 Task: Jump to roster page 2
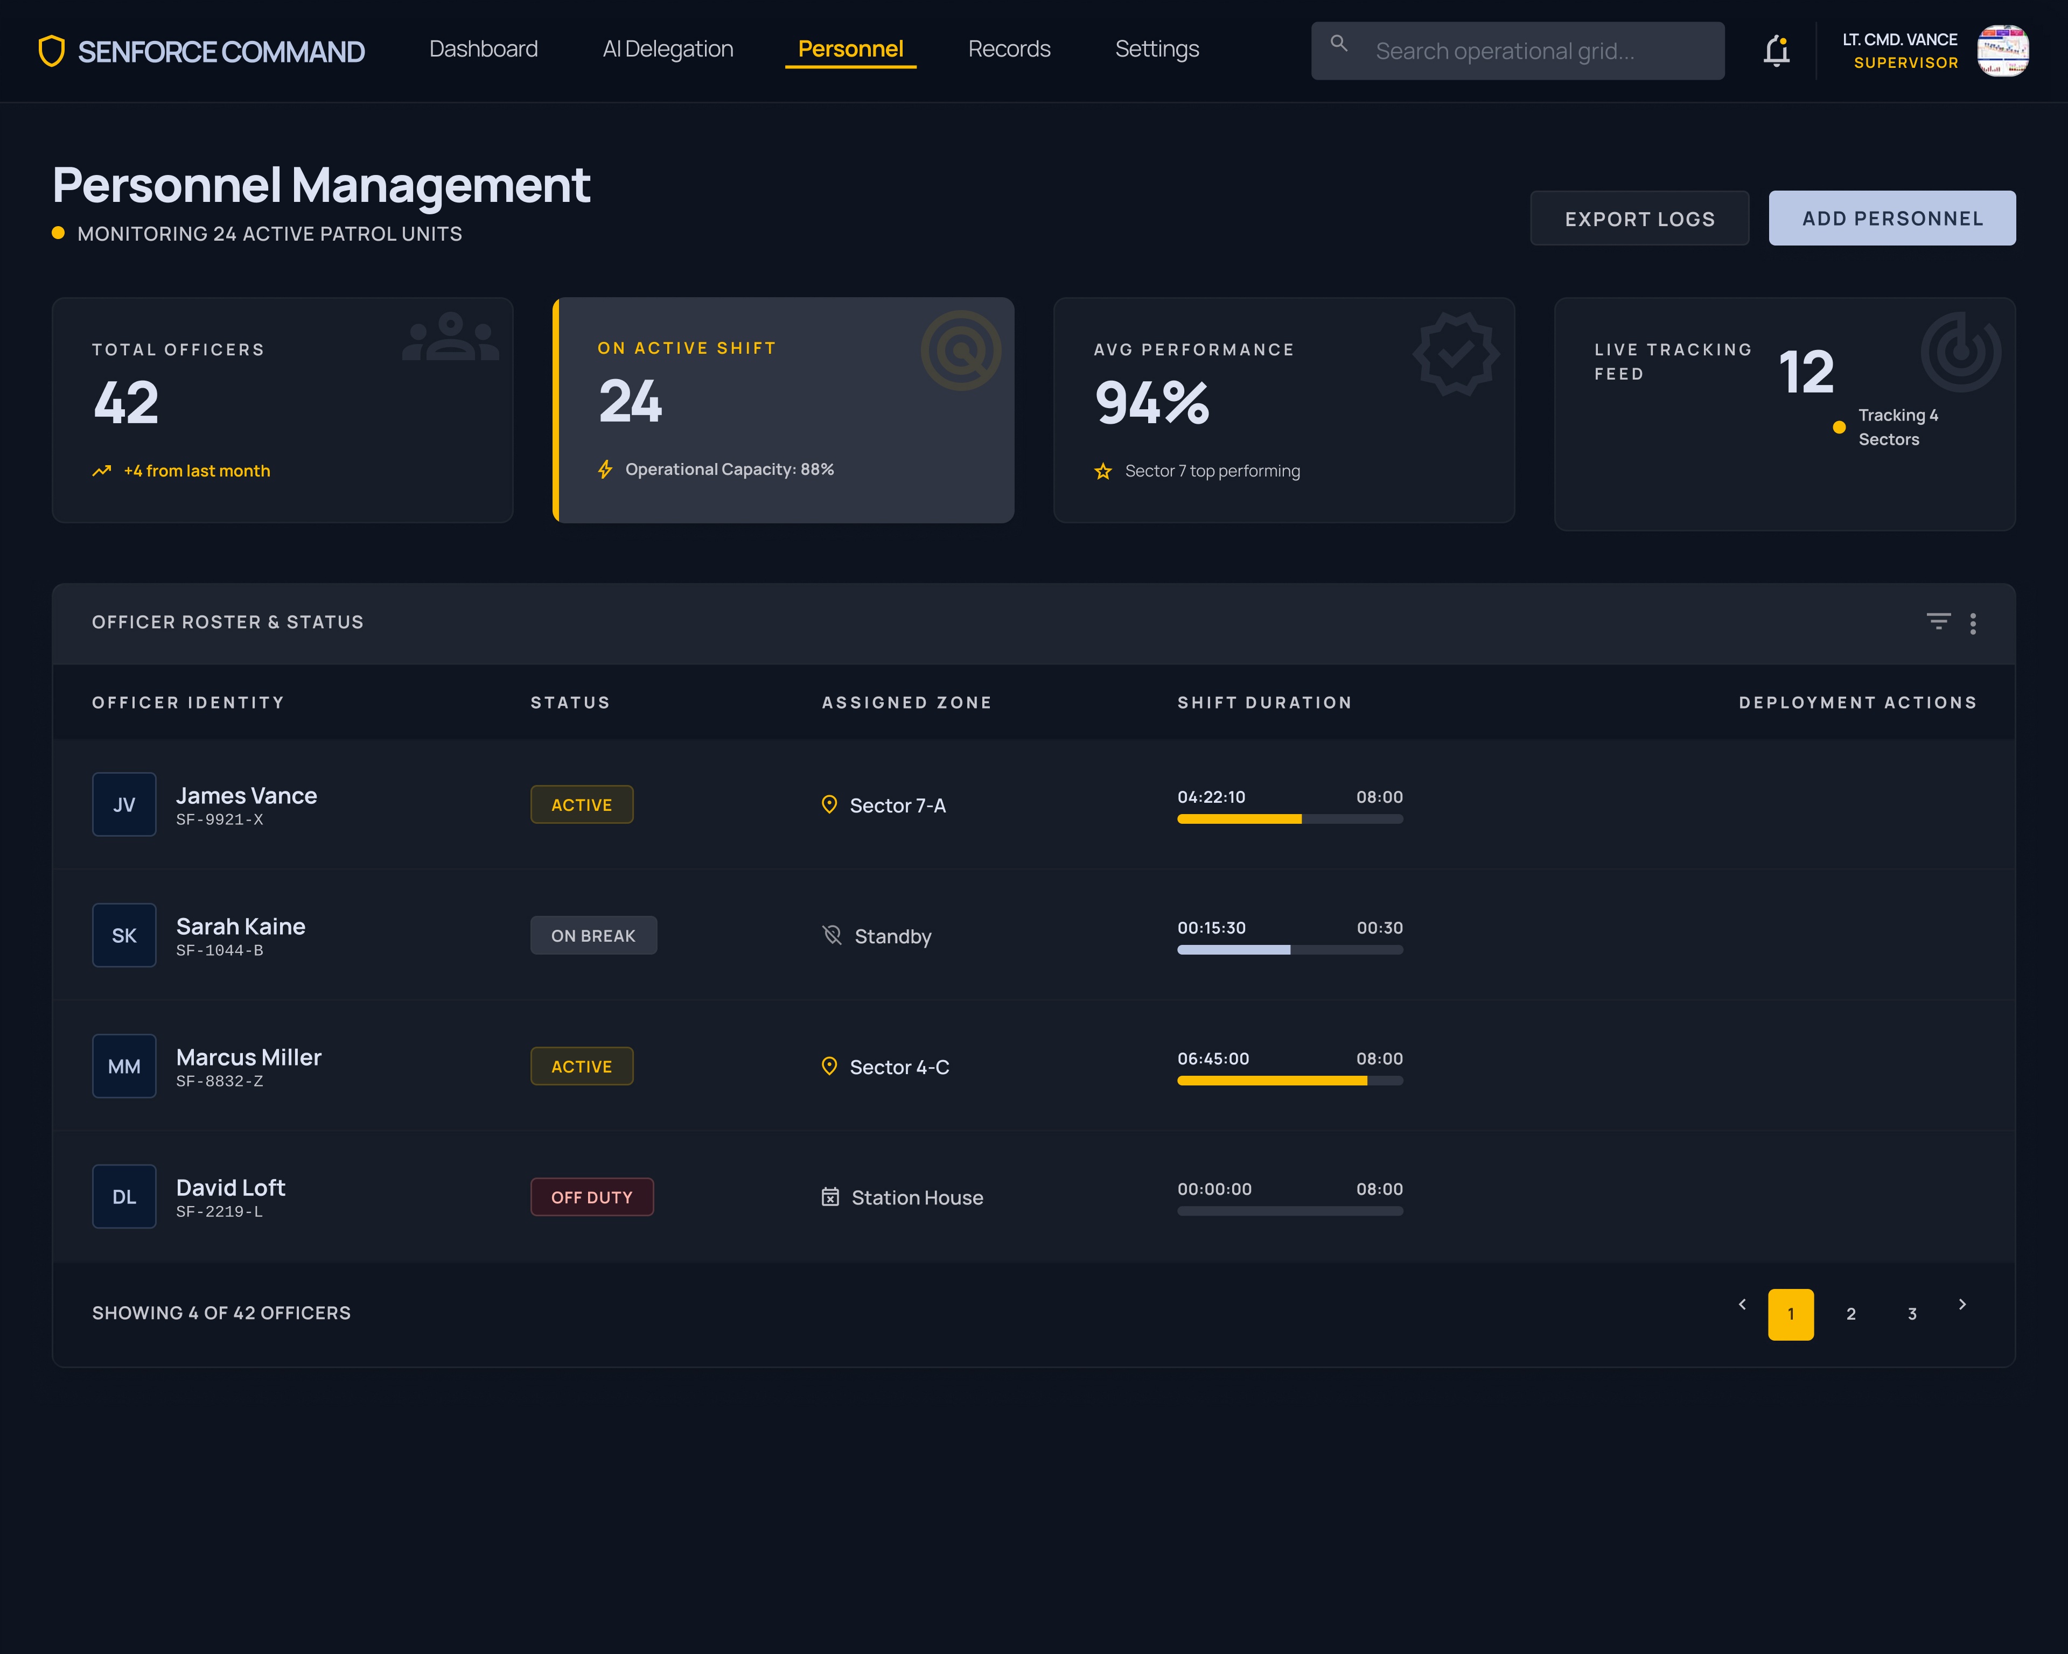point(1851,1314)
